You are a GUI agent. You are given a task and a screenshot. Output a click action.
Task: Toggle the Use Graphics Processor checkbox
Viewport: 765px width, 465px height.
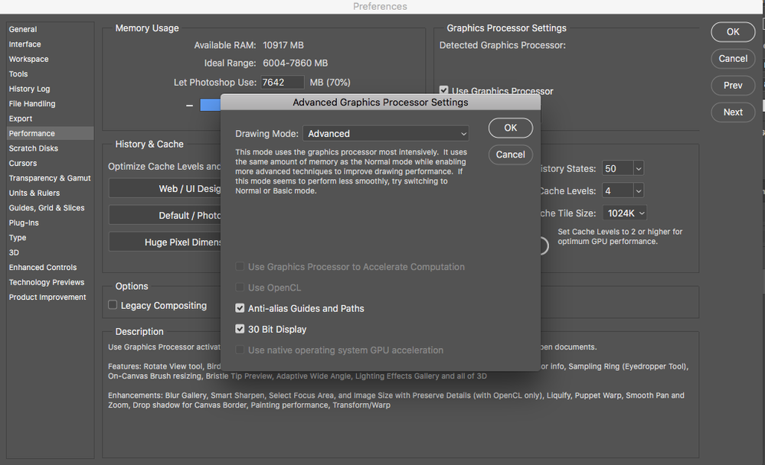(444, 89)
